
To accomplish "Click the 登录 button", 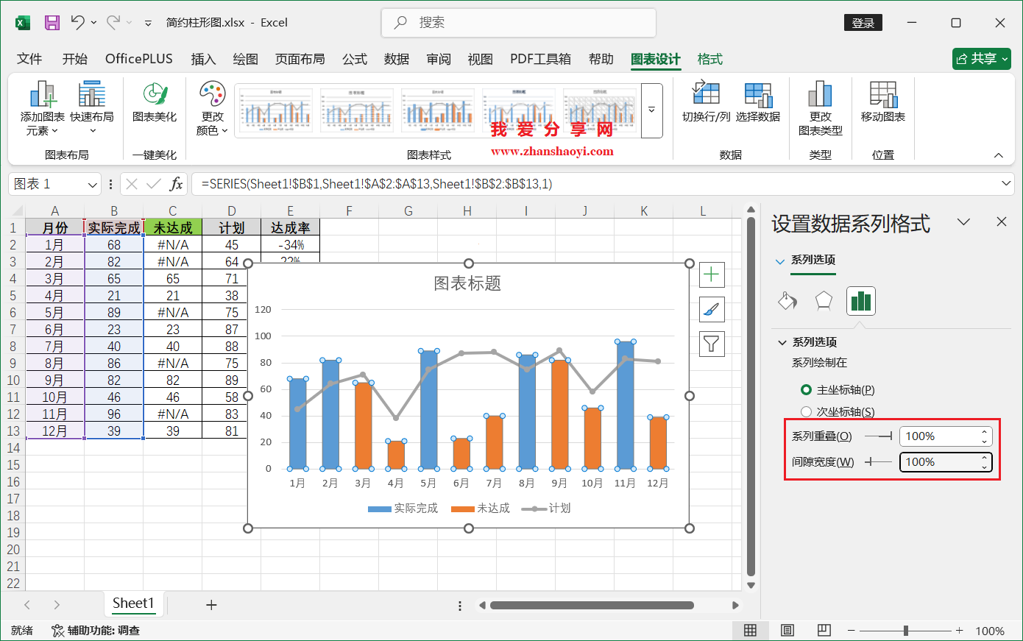I will (x=863, y=23).
